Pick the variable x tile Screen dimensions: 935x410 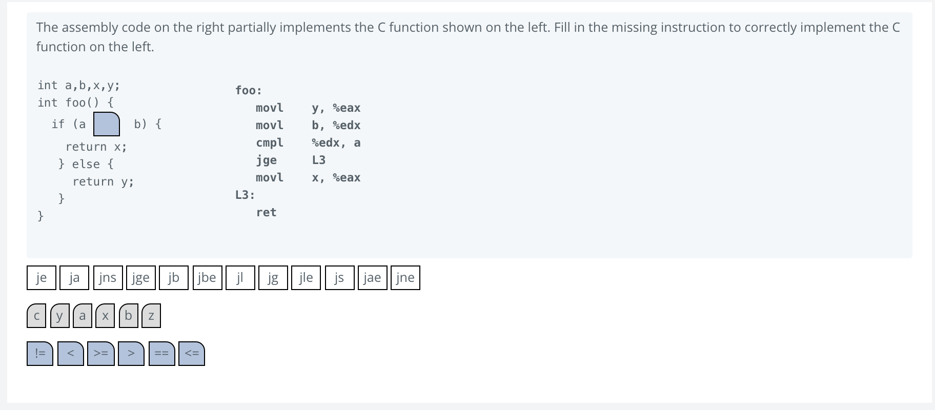point(105,316)
